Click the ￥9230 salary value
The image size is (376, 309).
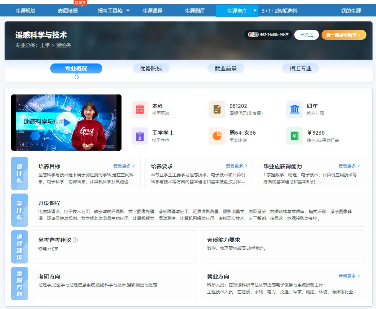pyautogui.click(x=316, y=133)
